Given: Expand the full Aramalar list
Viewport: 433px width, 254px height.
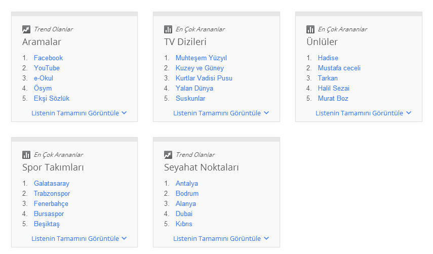Looking at the screenshot, I should click(x=78, y=113).
